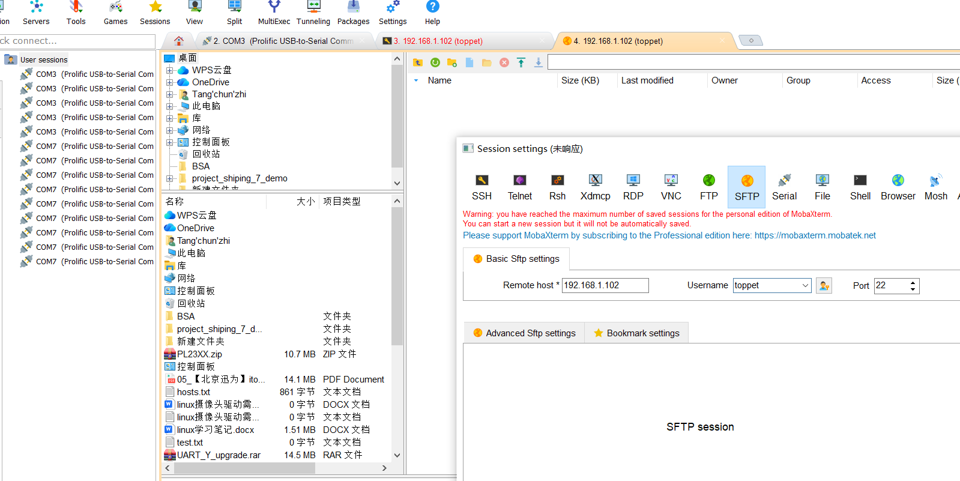
Task: Select the FTP session type
Action: (709, 187)
